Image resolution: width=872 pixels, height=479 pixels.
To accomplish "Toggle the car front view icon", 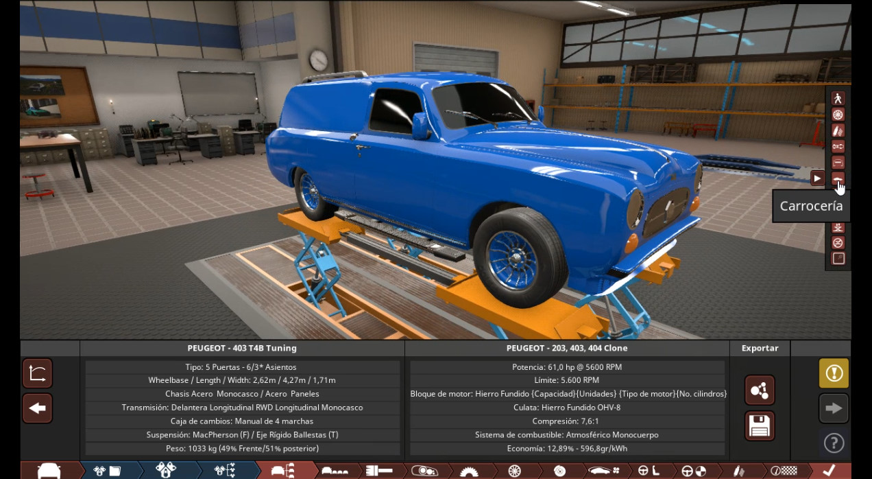I will click(838, 163).
